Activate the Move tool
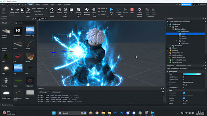 click(x=17, y=11)
